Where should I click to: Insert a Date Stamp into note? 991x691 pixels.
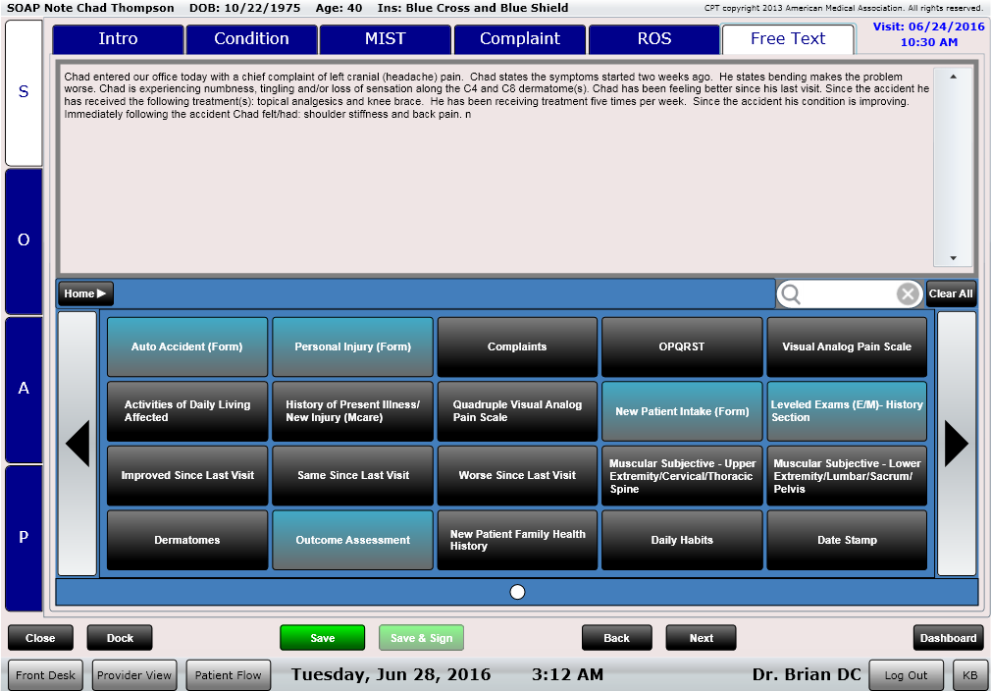tap(846, 540)
